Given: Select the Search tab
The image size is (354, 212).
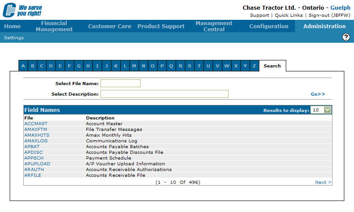Looking at the screenshot, I should 272,66.
